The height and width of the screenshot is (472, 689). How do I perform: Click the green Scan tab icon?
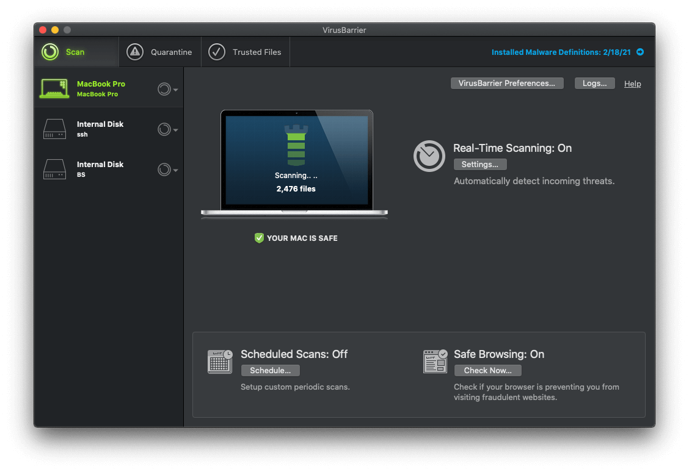click(x=50, y=52)
